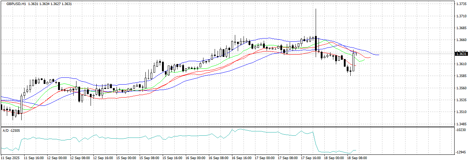Screen dimensions: 469x162
Task: Click the 11 Sep 2025 date label
Action: coord(10,158)
